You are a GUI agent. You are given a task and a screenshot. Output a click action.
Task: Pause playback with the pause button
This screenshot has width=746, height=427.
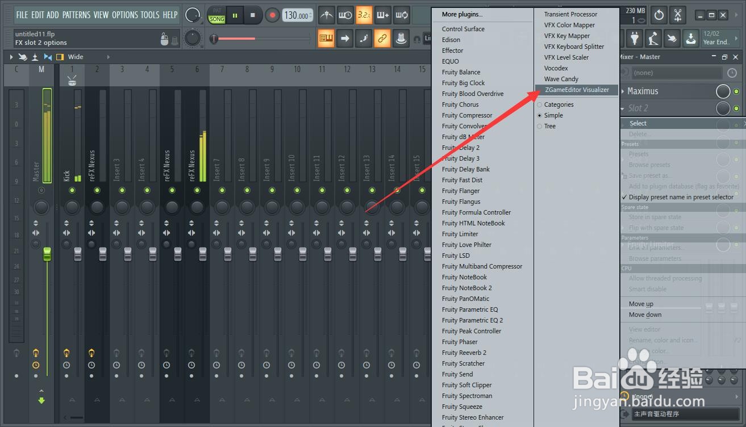tap(234, 15)
